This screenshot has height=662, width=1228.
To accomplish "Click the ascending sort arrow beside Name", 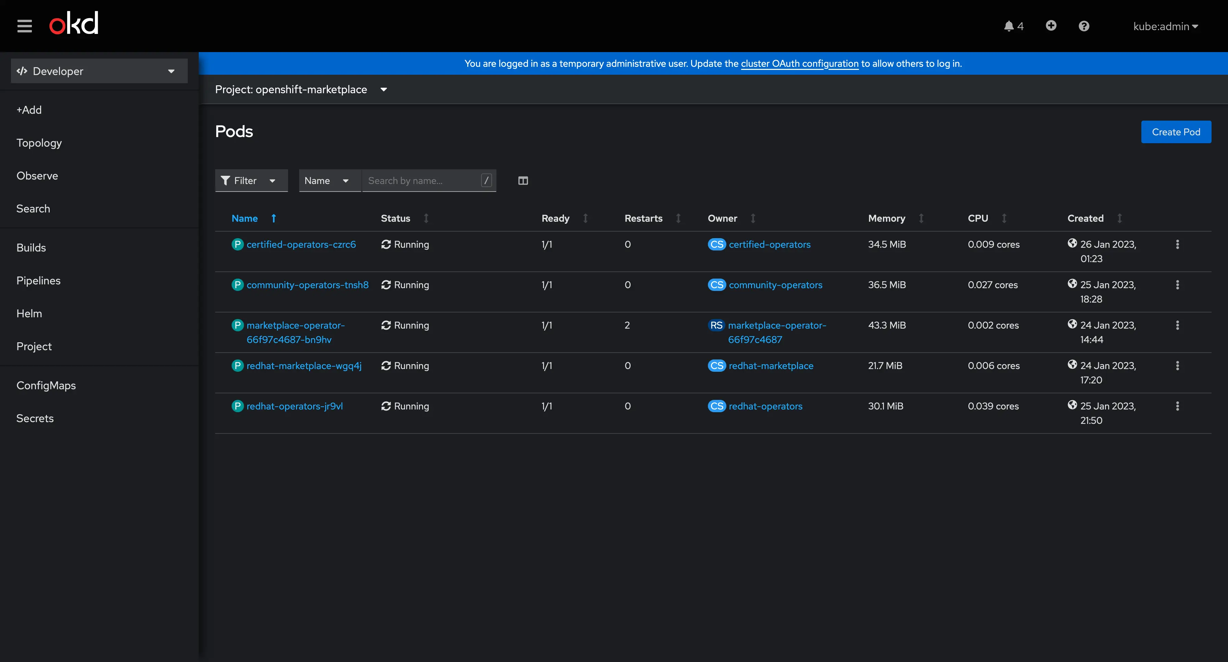I will 274,218.
